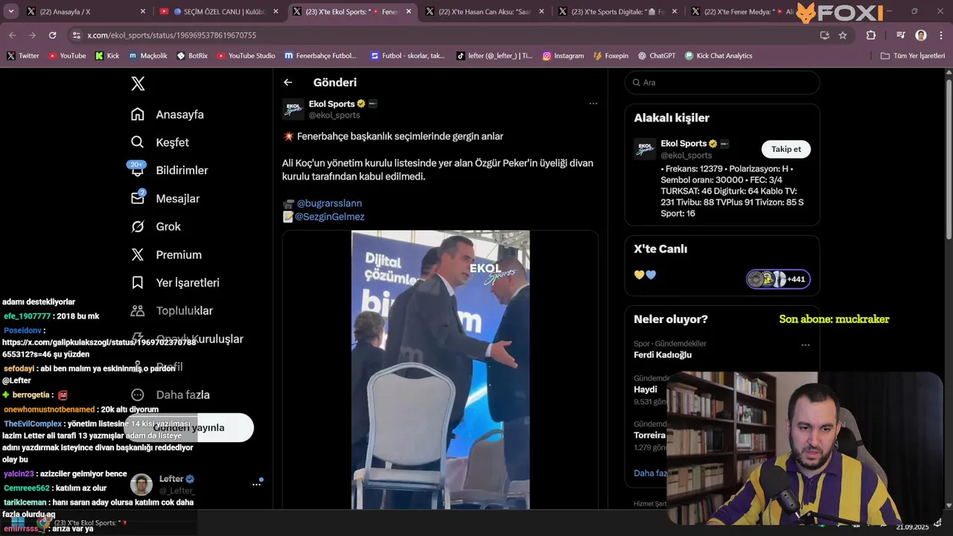Open Bildirimler notifications
Viewport: 953px width, 536px height.
click(170, 170)
